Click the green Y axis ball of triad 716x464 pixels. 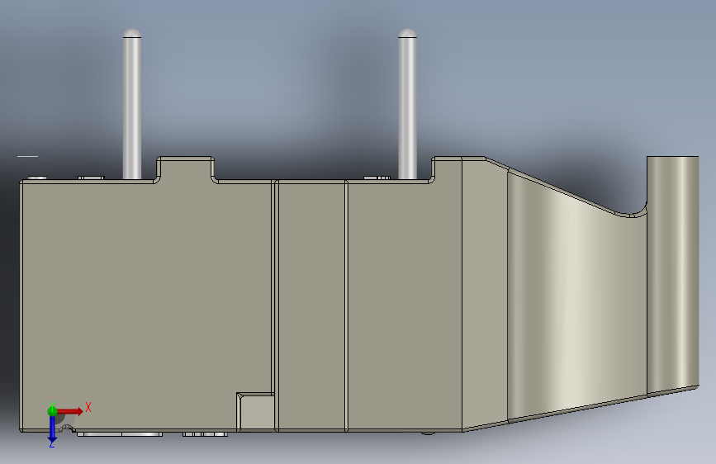click(x=53, y=411)
